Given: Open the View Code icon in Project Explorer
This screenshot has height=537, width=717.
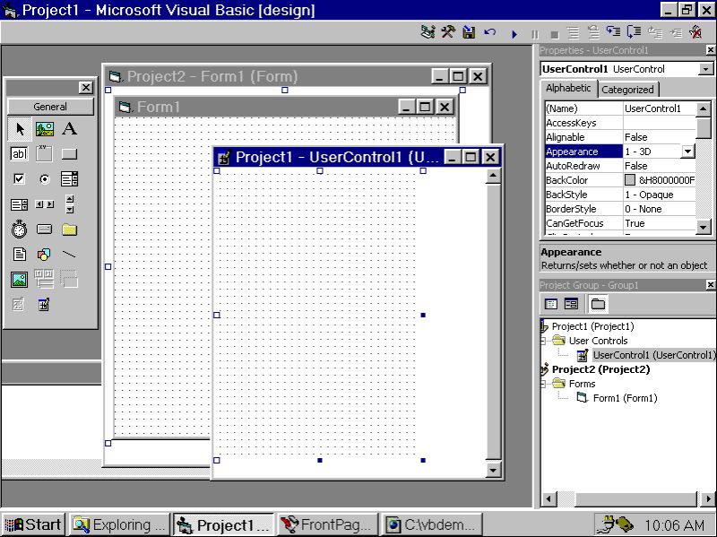Looking at the screenshot, I should [x=552, y=303].
